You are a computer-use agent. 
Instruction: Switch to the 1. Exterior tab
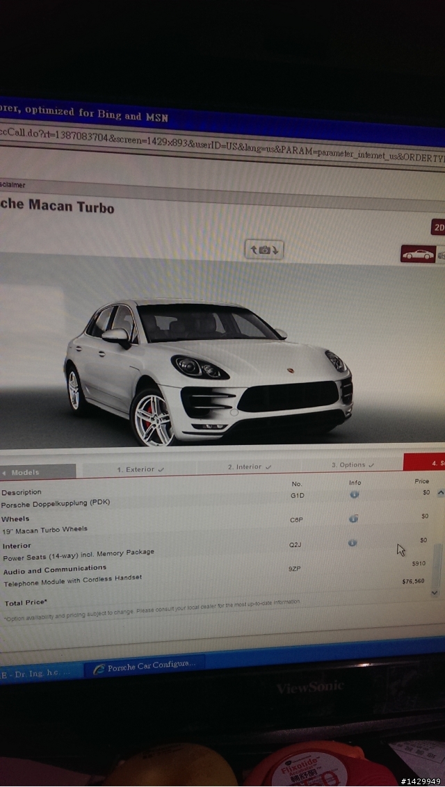coord(140,469)
